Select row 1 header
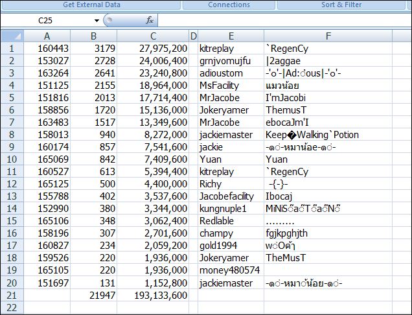Image resolution: width=412 pixels, height=315 pixels. tap(12, 49)
